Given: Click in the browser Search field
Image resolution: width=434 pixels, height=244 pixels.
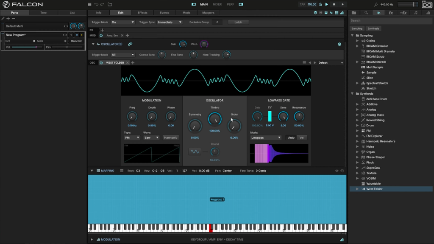Looking at the screenshot, I should (390, 20).
